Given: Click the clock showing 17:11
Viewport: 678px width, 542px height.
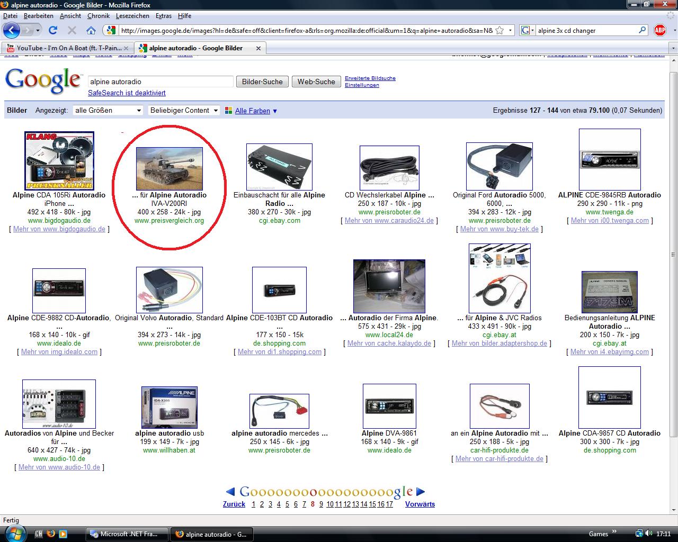Looking at the screenshot, I should pyautogui.click(x=664, y=534).
